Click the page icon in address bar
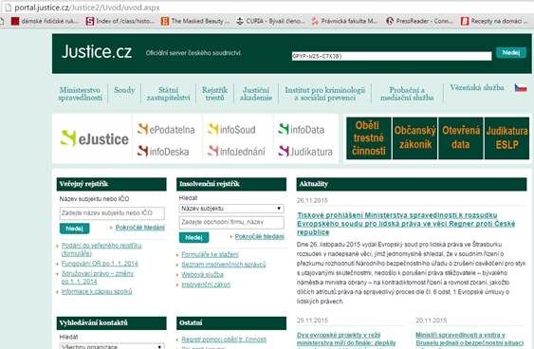 point(8,8)
